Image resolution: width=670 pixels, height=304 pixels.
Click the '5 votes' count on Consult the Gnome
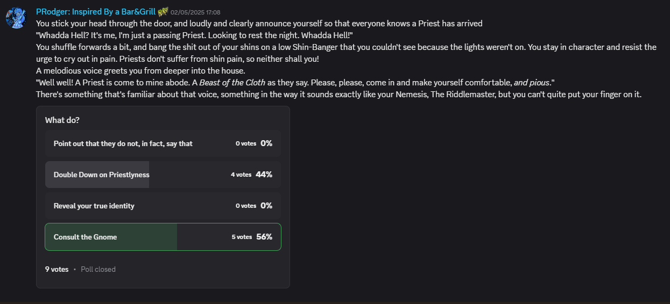[242, 237]
